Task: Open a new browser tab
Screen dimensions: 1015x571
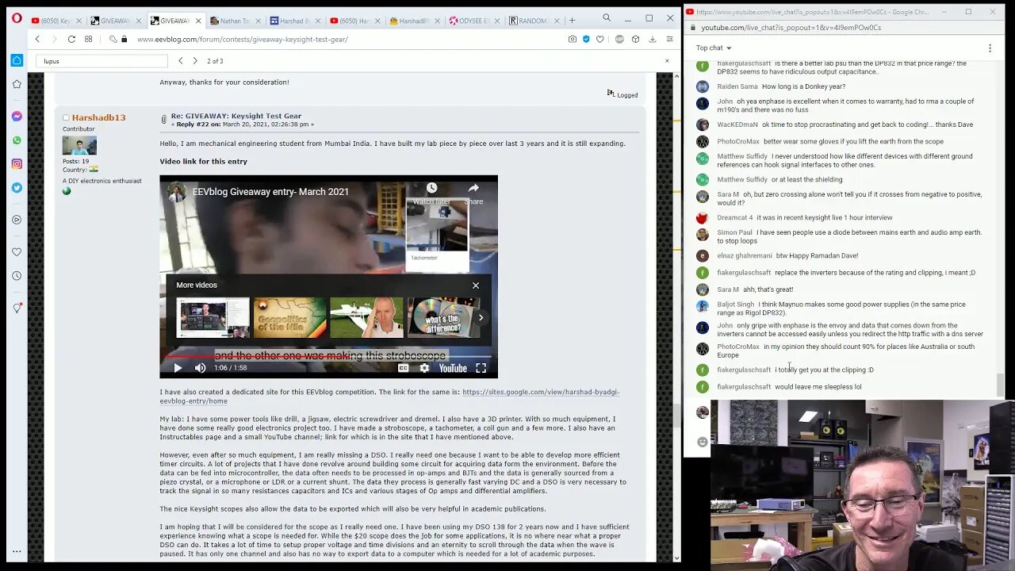Action: [x=572, y=20]
